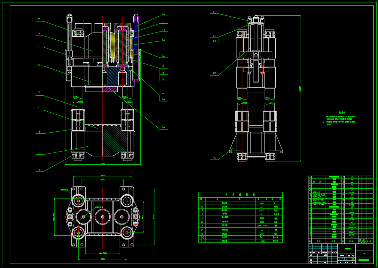Select callout 22 in the side view

214,36
